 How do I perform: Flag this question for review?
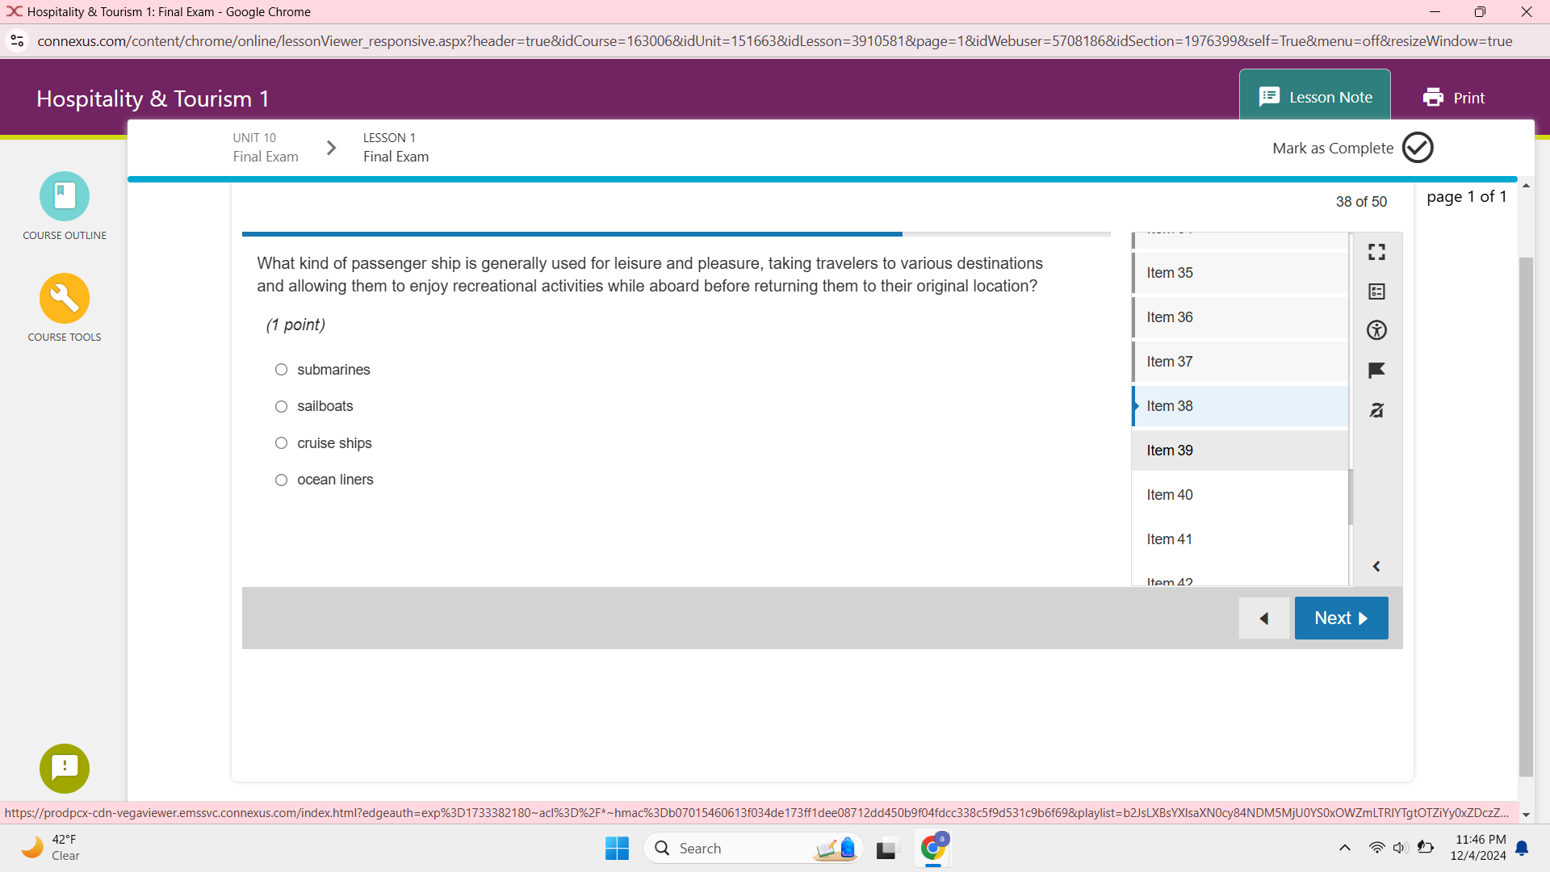pyautogui.click(x=1377, y=371)
